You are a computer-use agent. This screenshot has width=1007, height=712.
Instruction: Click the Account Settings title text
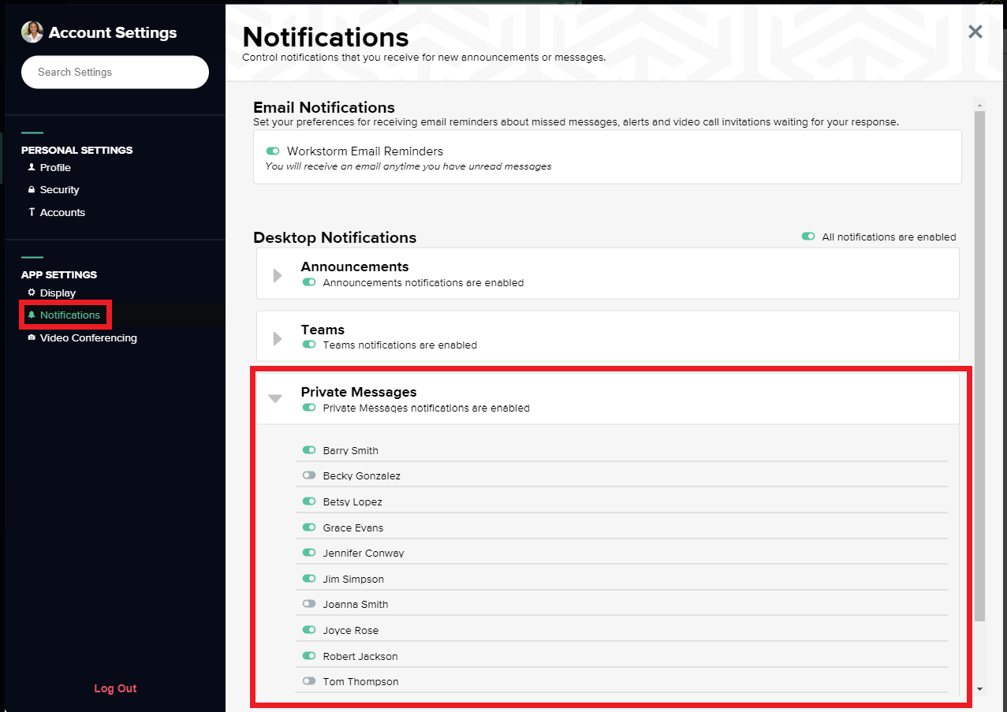[113, 32]
